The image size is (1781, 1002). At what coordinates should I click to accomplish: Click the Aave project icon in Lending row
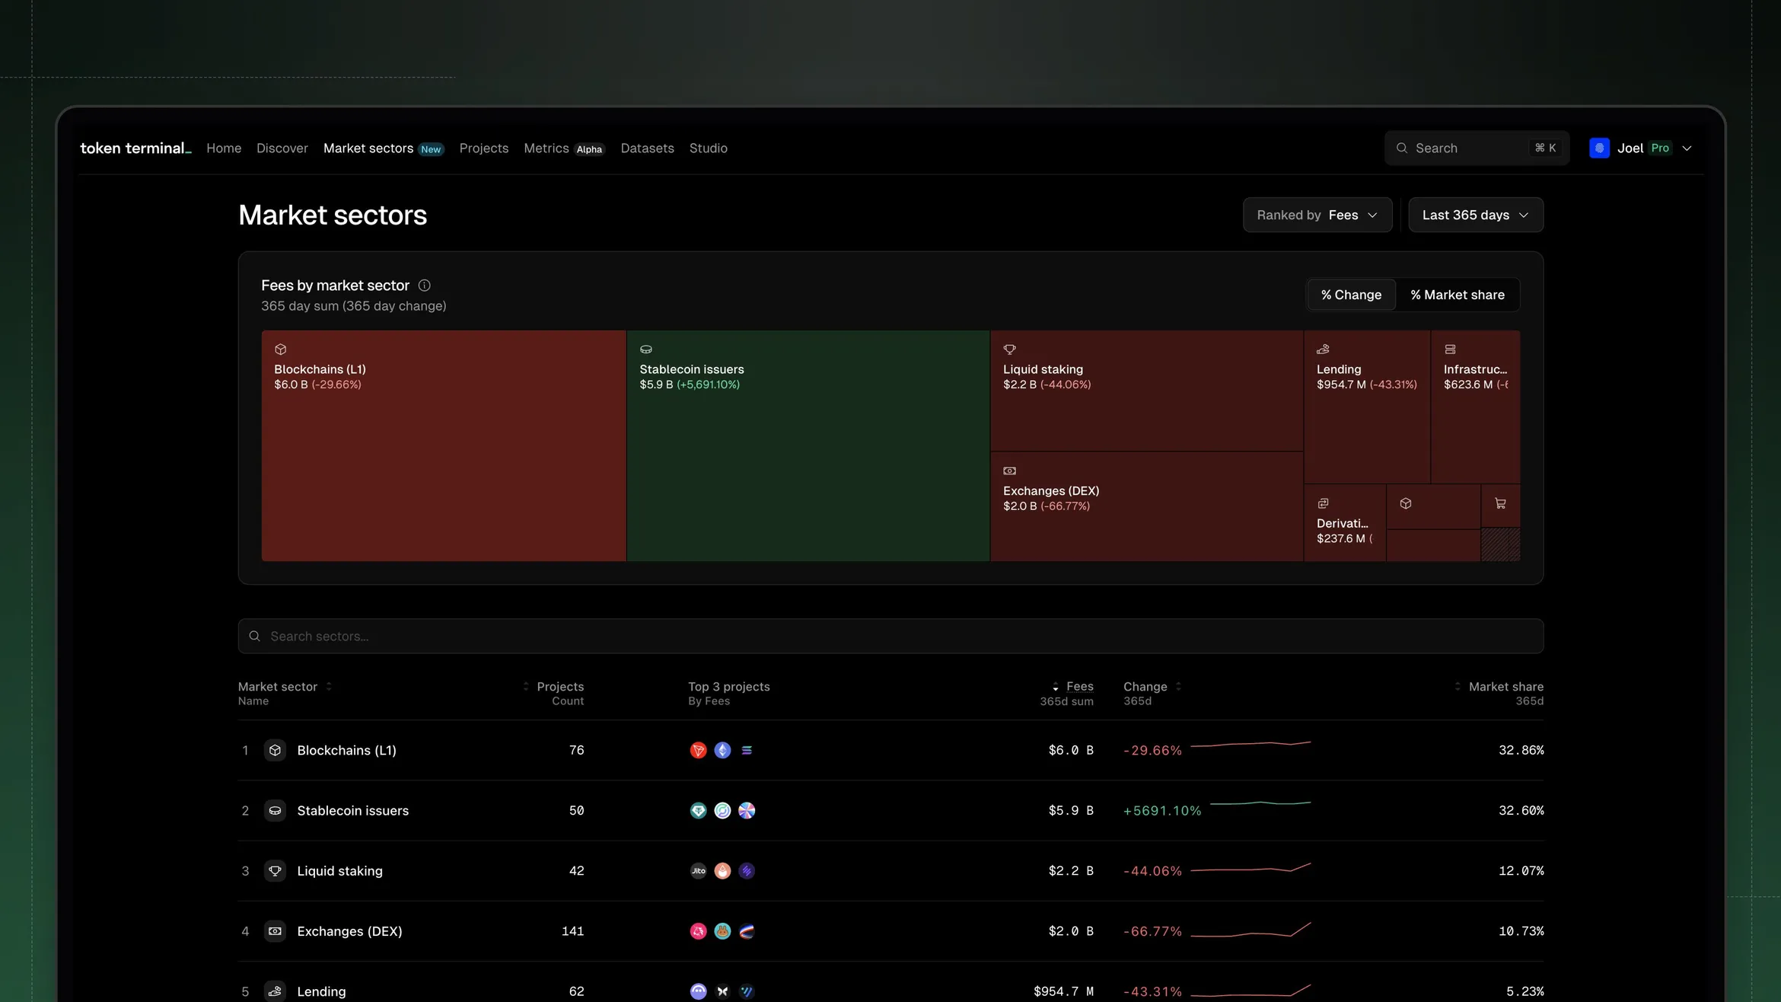coord(698,991)
